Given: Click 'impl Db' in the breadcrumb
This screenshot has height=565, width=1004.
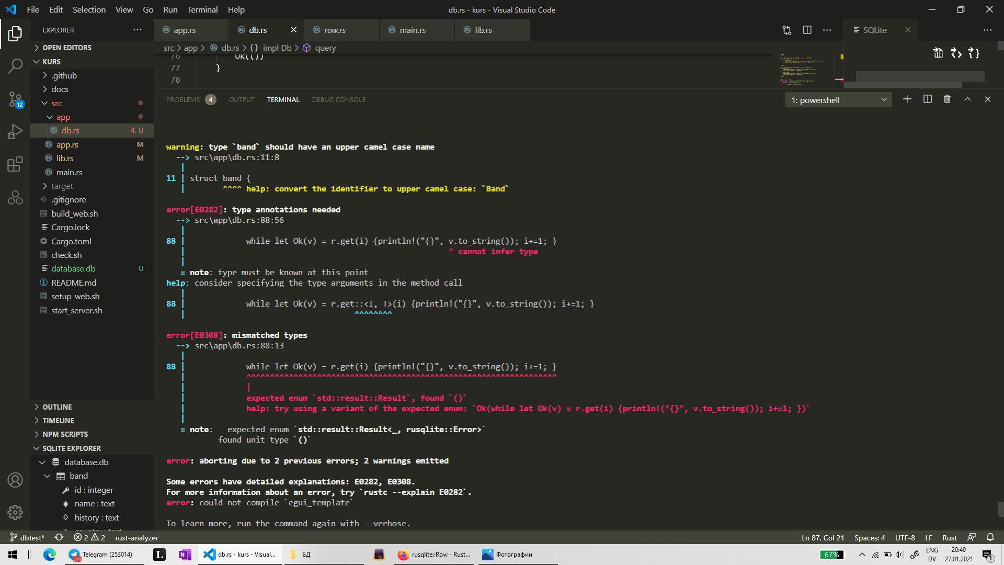Looking at the screenshot, I should tap(277, 48).
